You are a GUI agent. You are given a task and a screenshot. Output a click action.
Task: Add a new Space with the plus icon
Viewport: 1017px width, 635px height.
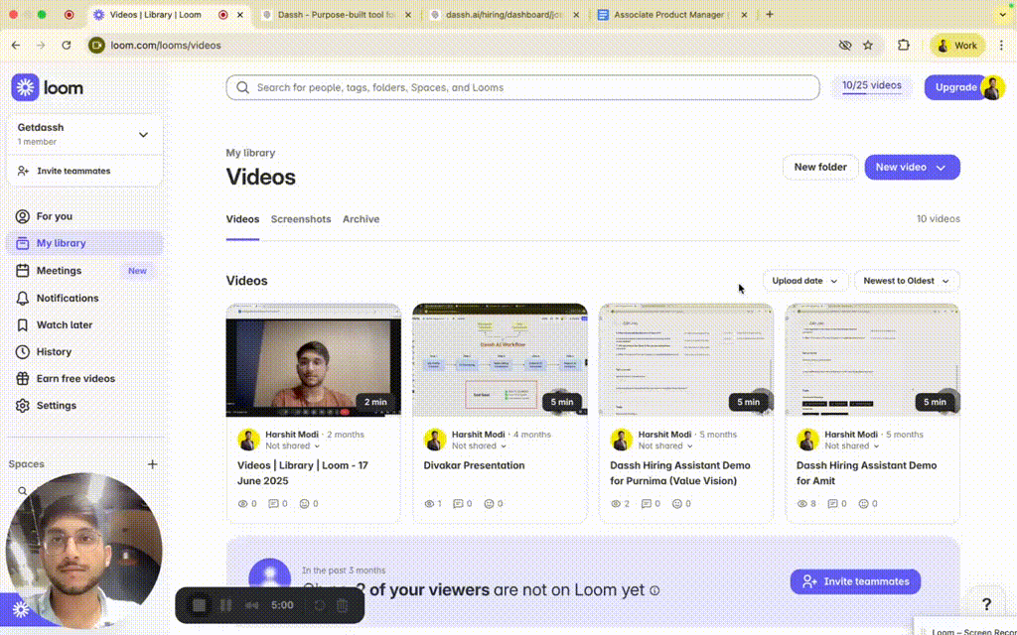152,464
